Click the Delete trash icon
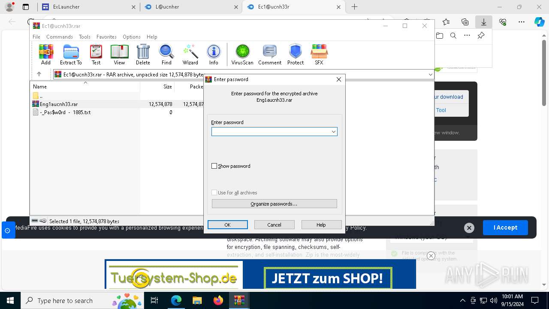 [143, 55]
